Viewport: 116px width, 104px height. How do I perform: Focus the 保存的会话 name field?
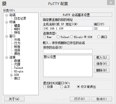point(68,51)
